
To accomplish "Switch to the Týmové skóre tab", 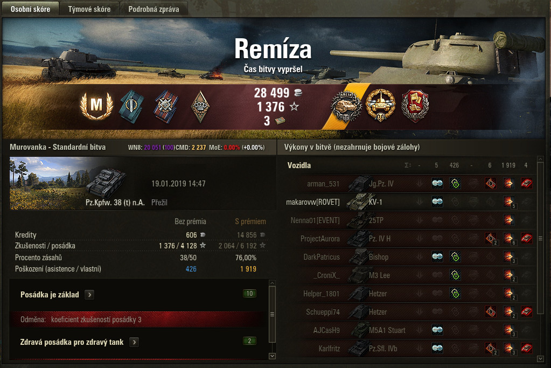I will (x=89, y=9).
